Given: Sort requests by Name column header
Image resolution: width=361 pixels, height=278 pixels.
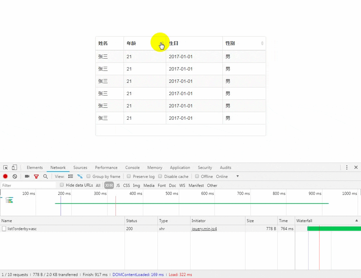Looking at the screenshot, I should (62, 220).
